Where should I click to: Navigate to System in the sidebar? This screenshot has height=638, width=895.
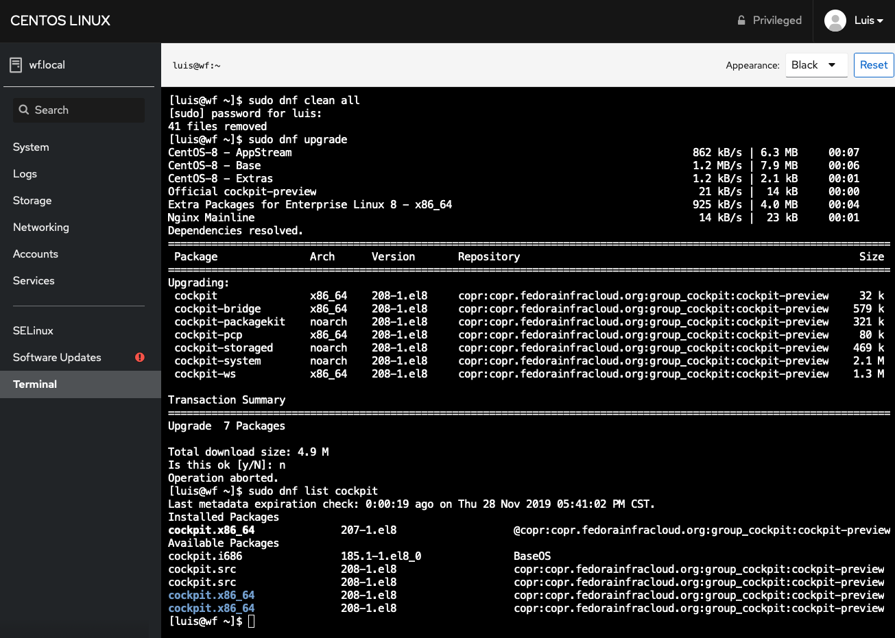tap(30, 147)
